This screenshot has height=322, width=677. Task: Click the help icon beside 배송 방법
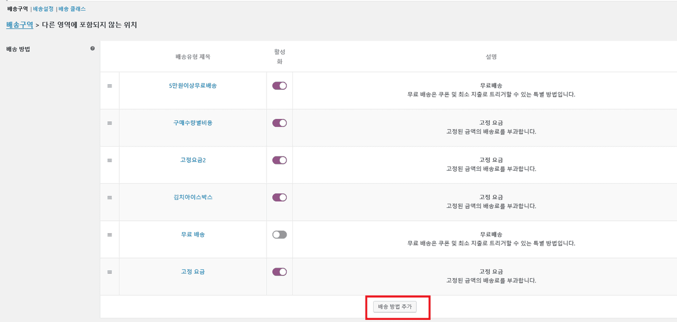(93, 49)
